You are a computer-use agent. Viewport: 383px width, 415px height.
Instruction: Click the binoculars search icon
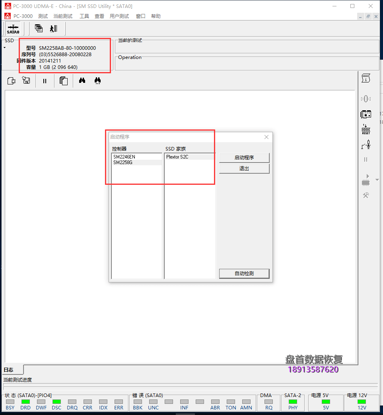coord(82,80)
